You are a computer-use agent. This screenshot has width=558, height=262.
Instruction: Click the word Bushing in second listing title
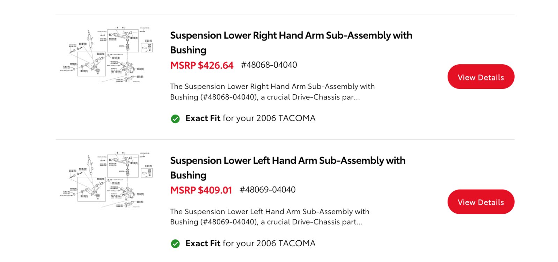[x=188, y=175]
